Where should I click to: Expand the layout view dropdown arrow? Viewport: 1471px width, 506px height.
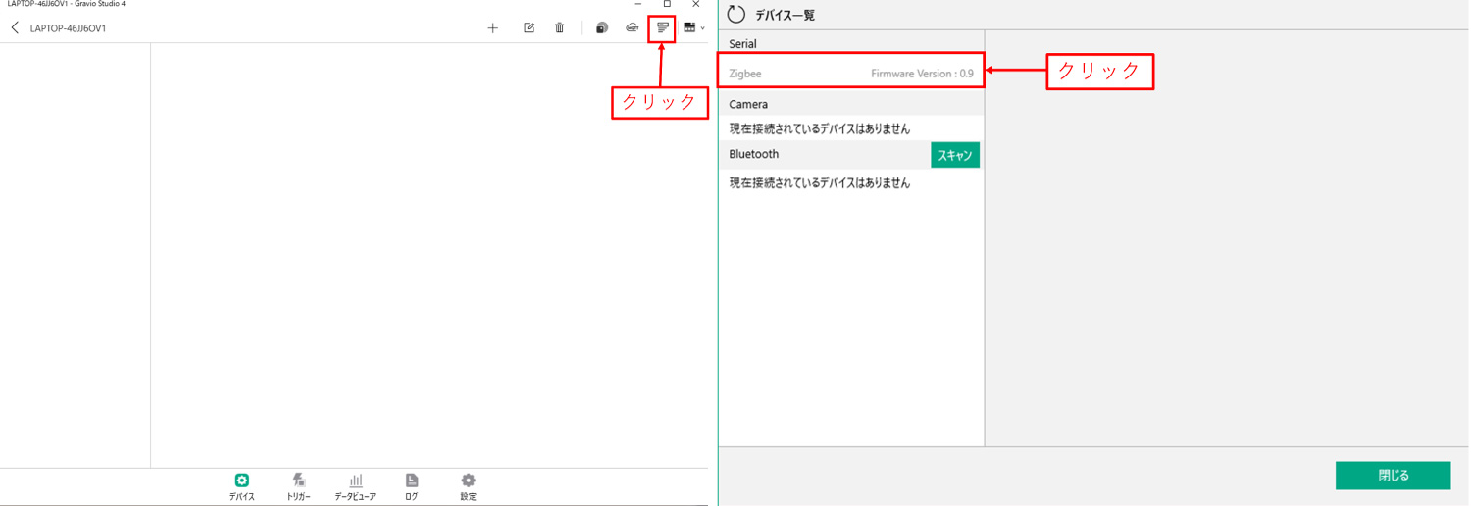click(x=702, y=28)
